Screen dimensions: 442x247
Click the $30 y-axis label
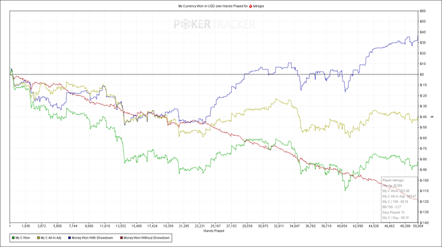422,42
